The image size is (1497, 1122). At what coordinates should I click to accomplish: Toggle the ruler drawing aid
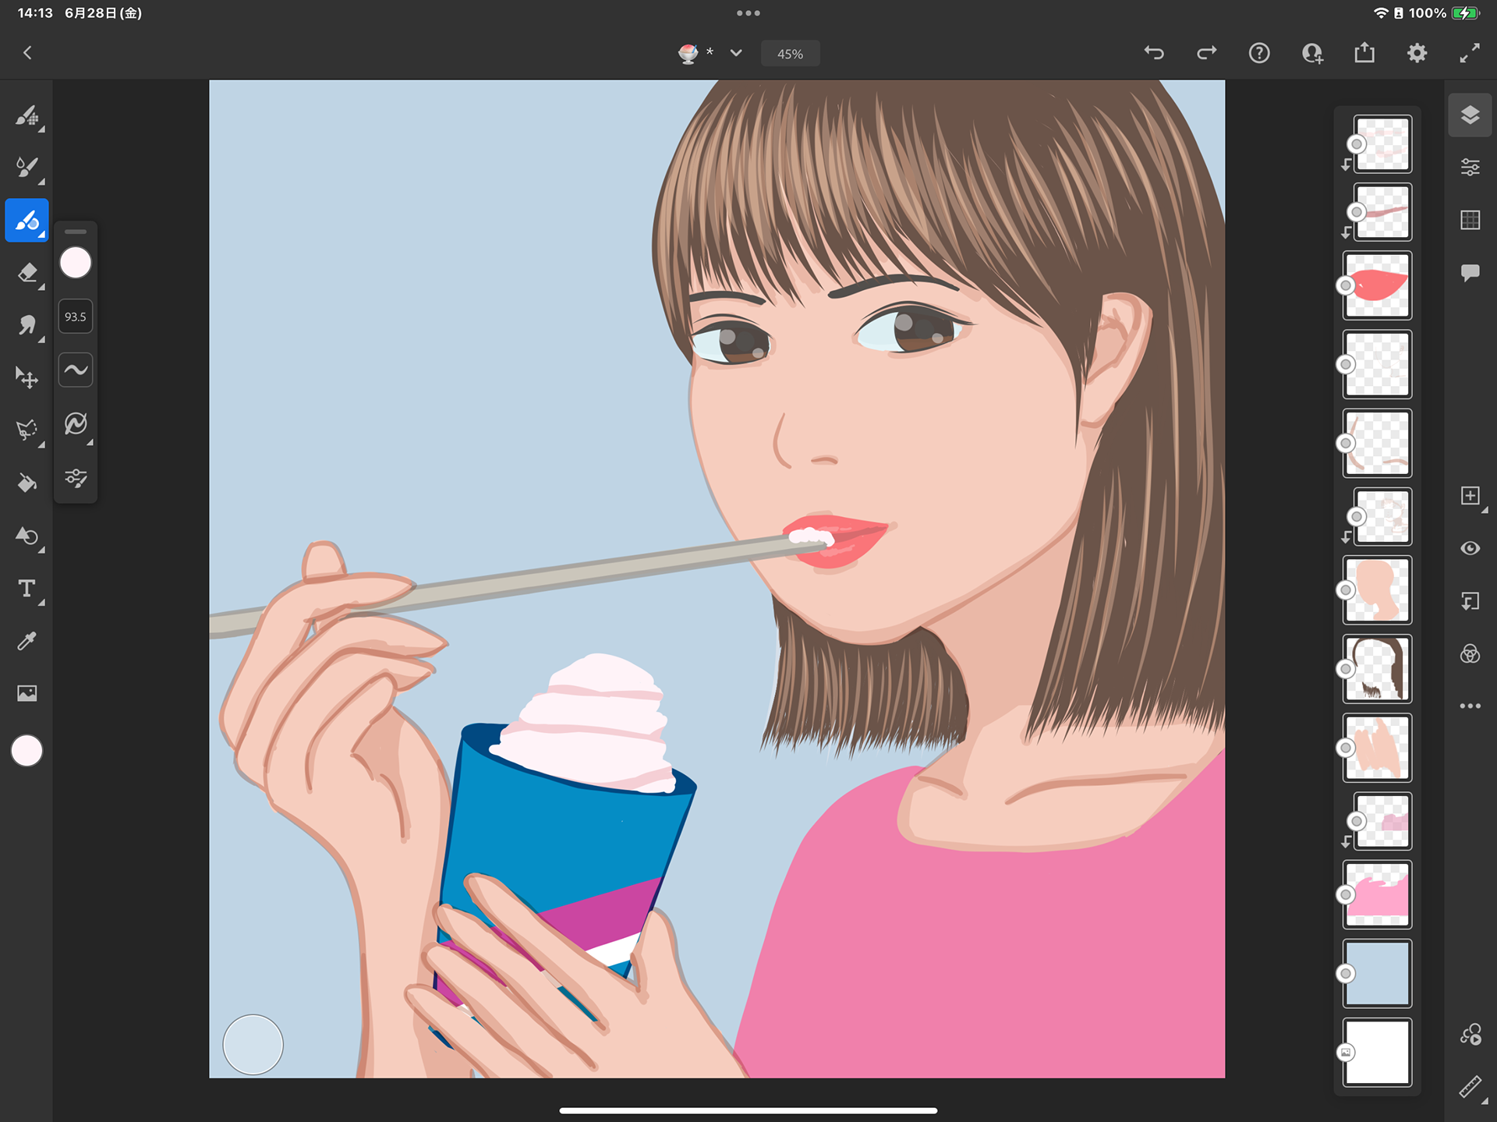pyautogui.click(x=1470, y=1087)
